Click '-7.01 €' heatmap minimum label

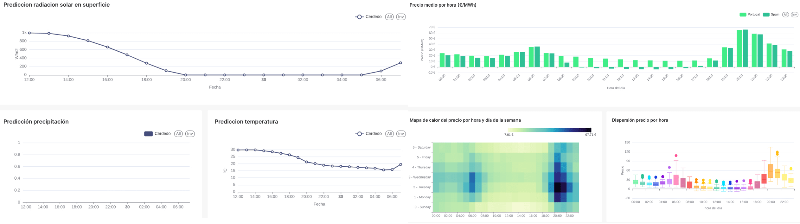tap(508, 135)
